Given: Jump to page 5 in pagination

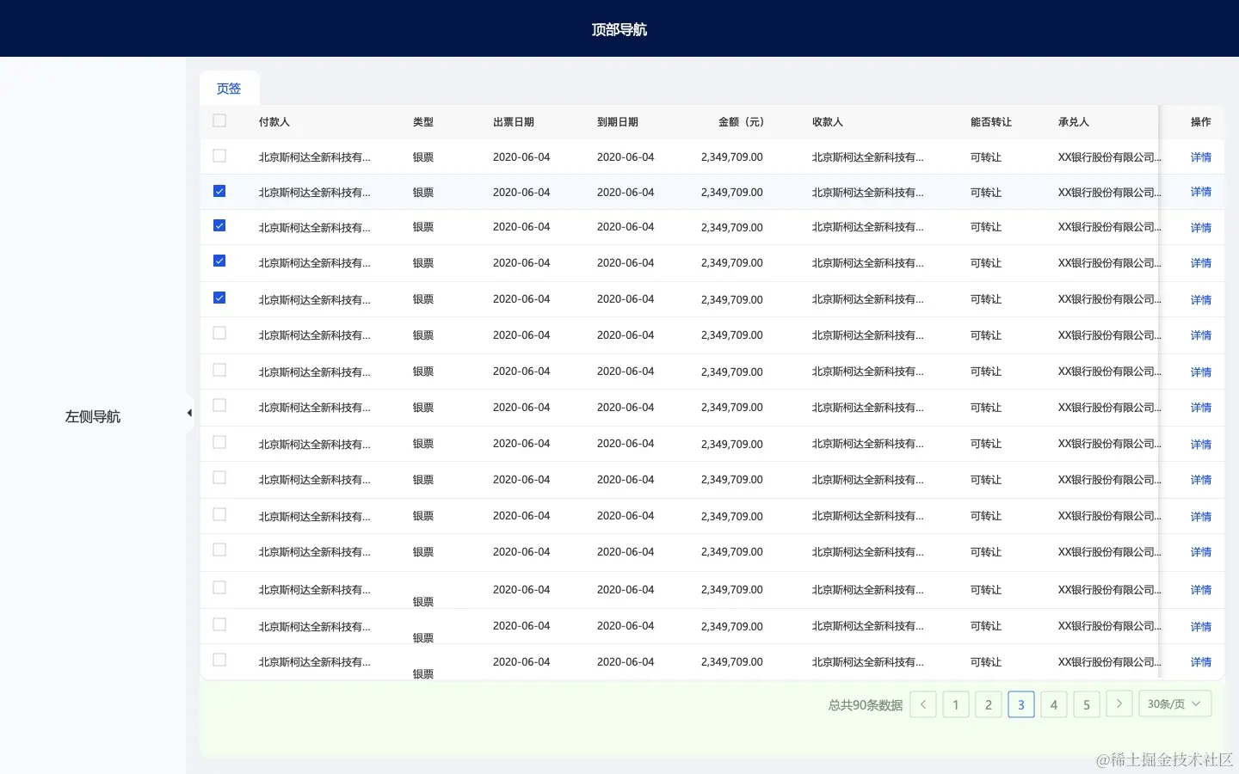Looking at the screenshot, I should point(1087,704).
